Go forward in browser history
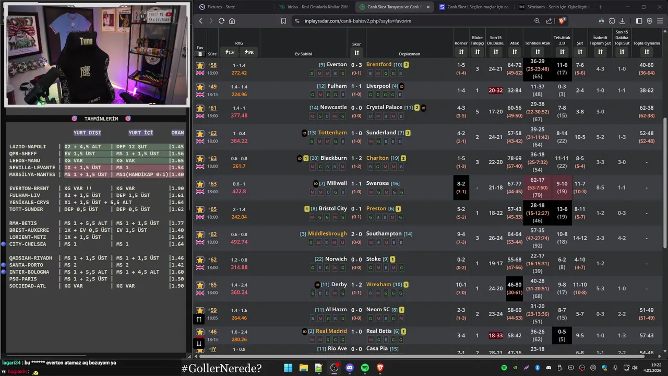Image resolution: width=668 pixels, height=376 pixels. [211, 21]
